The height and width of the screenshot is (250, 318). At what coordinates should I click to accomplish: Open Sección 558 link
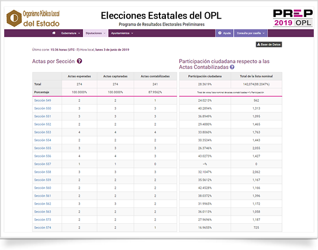point(42,172)
